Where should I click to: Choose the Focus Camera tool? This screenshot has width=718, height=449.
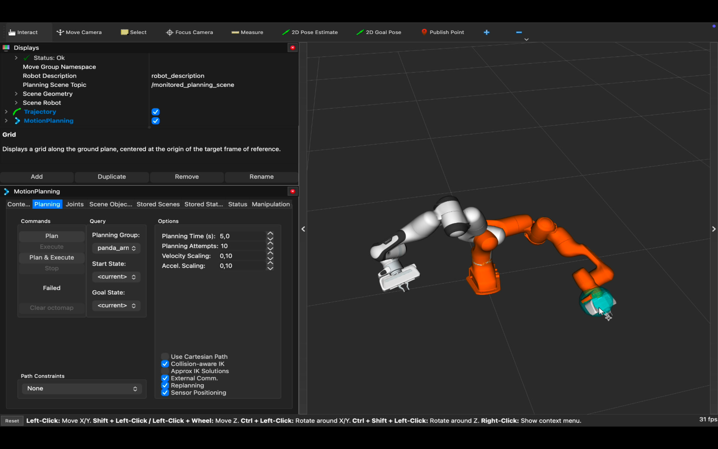(x=189, y=32)
